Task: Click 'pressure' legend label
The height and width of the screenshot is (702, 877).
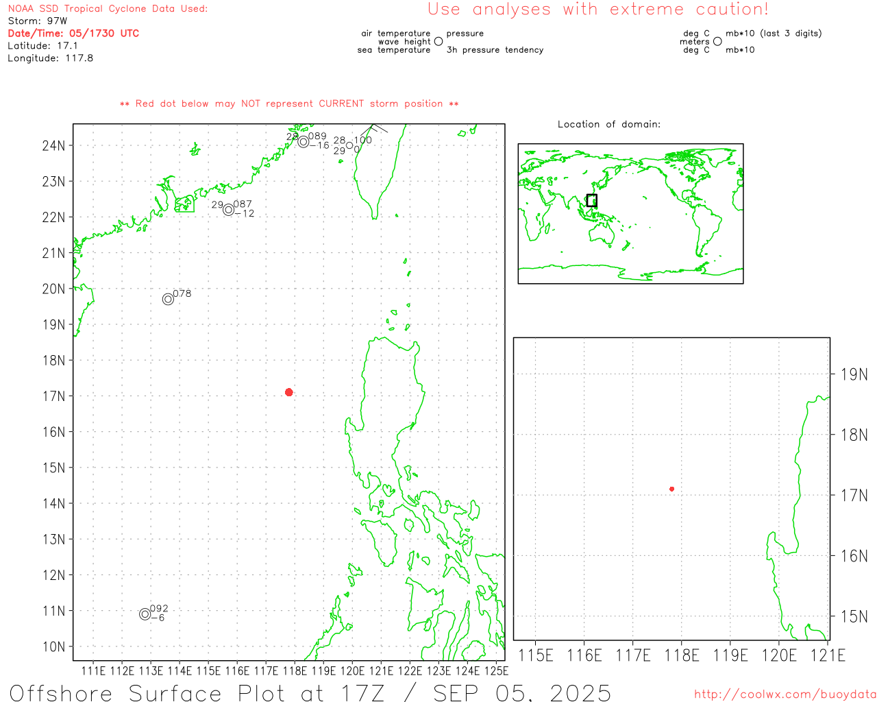Action: [465, 34]
